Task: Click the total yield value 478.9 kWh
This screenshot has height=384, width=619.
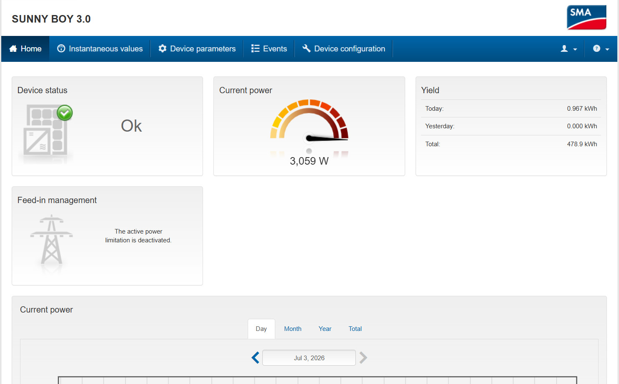Action: tap(582, 144)
